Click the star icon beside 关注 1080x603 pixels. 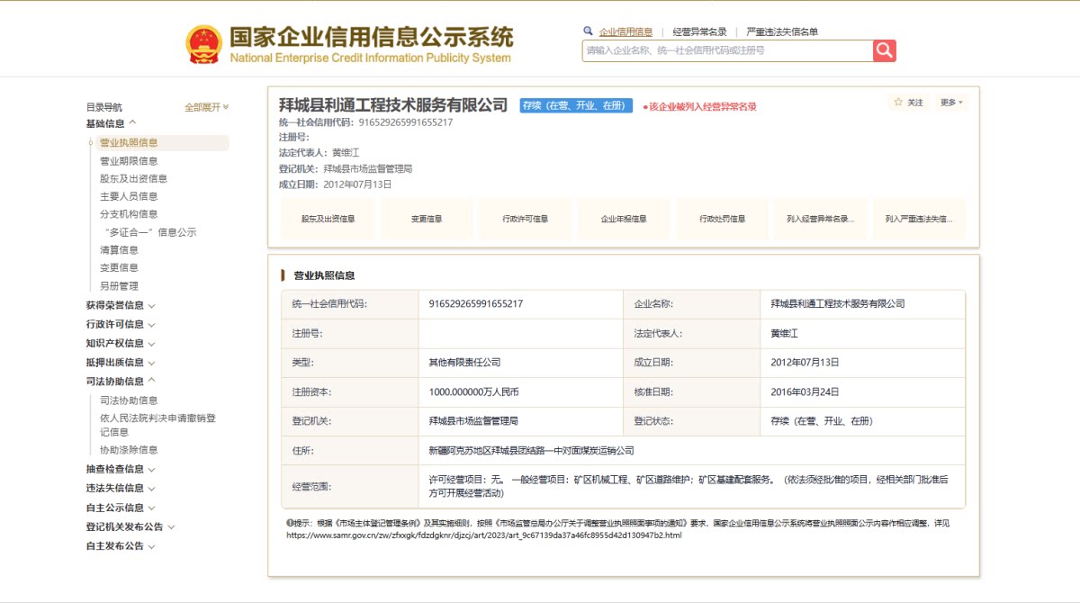(898, 103)
